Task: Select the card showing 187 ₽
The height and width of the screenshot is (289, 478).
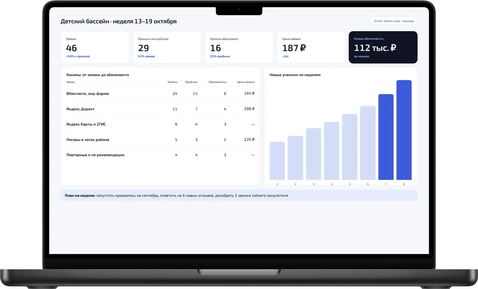Action: click(311, 47)
